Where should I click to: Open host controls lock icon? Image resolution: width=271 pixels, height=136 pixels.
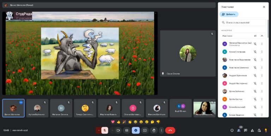(x=259, y=130)
